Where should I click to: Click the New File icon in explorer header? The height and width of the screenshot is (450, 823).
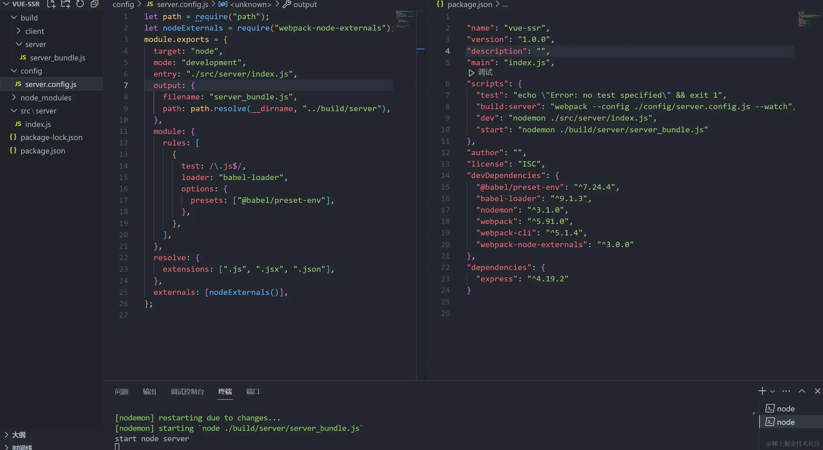click(x=51, y=4)
